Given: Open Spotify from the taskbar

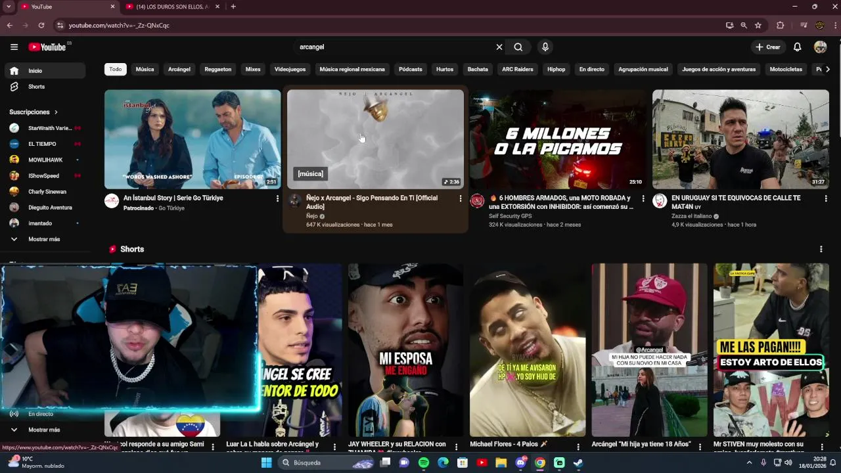Looking at the screenshot, I should coord(424,462).
